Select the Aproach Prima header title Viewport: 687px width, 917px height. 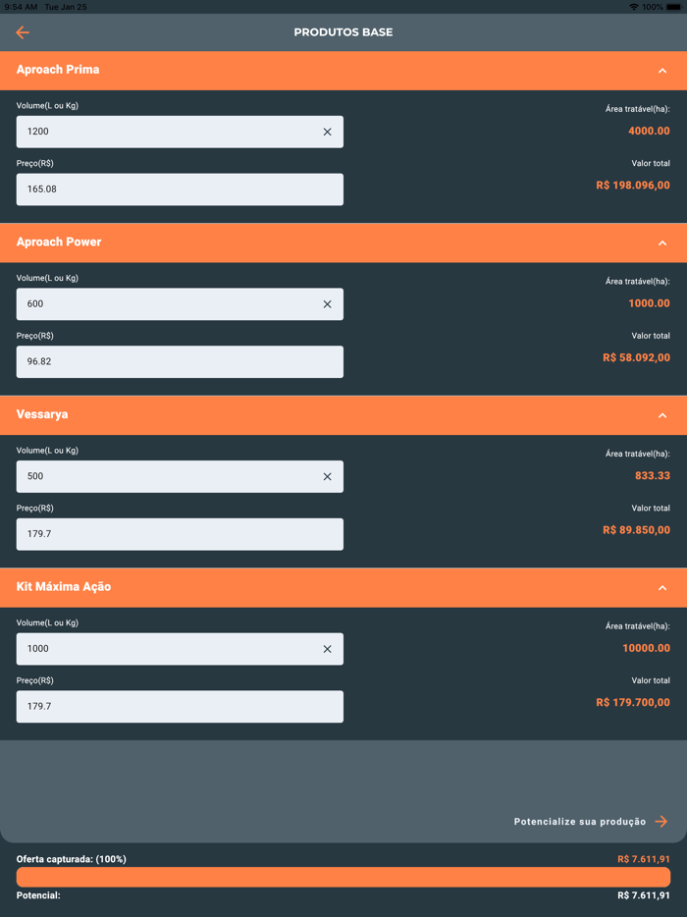point(58,70)
